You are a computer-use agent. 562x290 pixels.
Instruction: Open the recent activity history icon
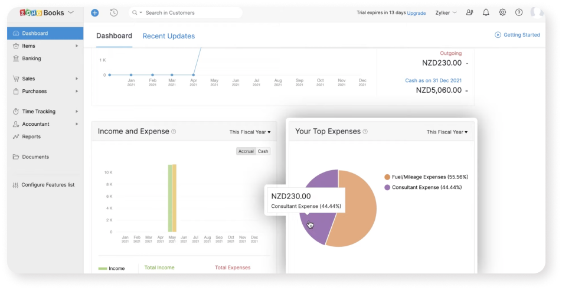[113, 12]
